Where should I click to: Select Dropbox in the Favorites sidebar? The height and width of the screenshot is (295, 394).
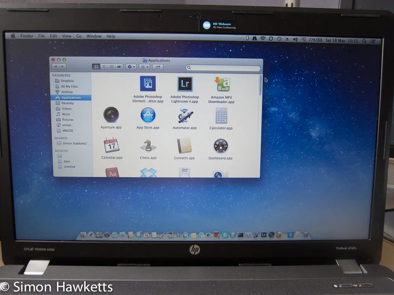pos(67,81)
